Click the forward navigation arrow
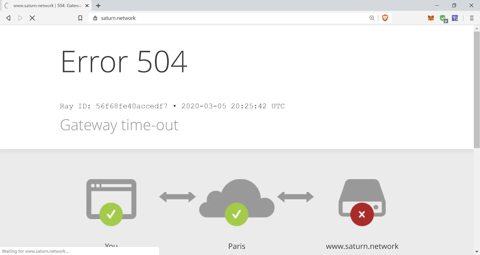The width and height of the screenshot is (480, 255). point(20,18)
